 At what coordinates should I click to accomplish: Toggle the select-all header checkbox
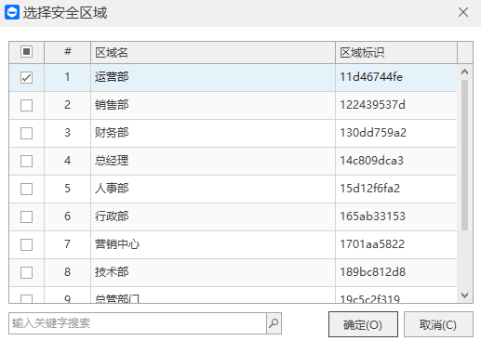point(26,52)
